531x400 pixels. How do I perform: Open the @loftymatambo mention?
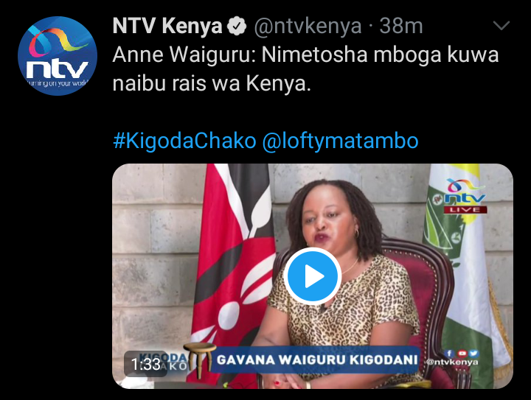(x=340, y=141)
